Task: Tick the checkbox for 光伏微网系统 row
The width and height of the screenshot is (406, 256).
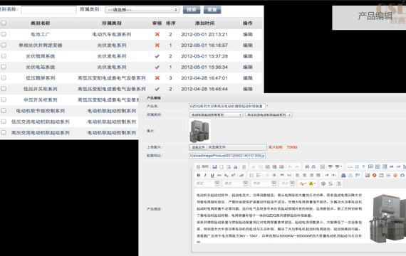Action: [4, 56]
